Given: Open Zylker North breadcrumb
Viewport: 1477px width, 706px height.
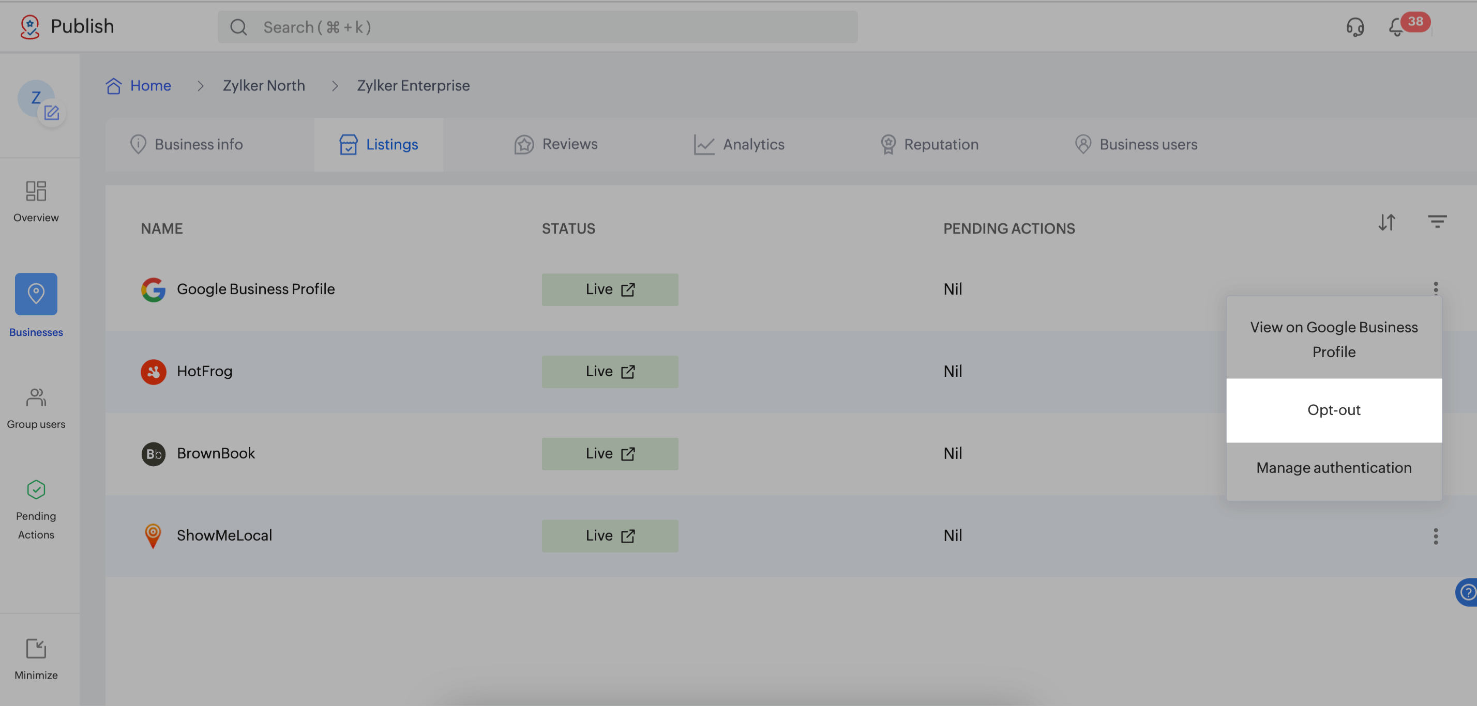Looking at the screenshot, I should coord(264,85).
